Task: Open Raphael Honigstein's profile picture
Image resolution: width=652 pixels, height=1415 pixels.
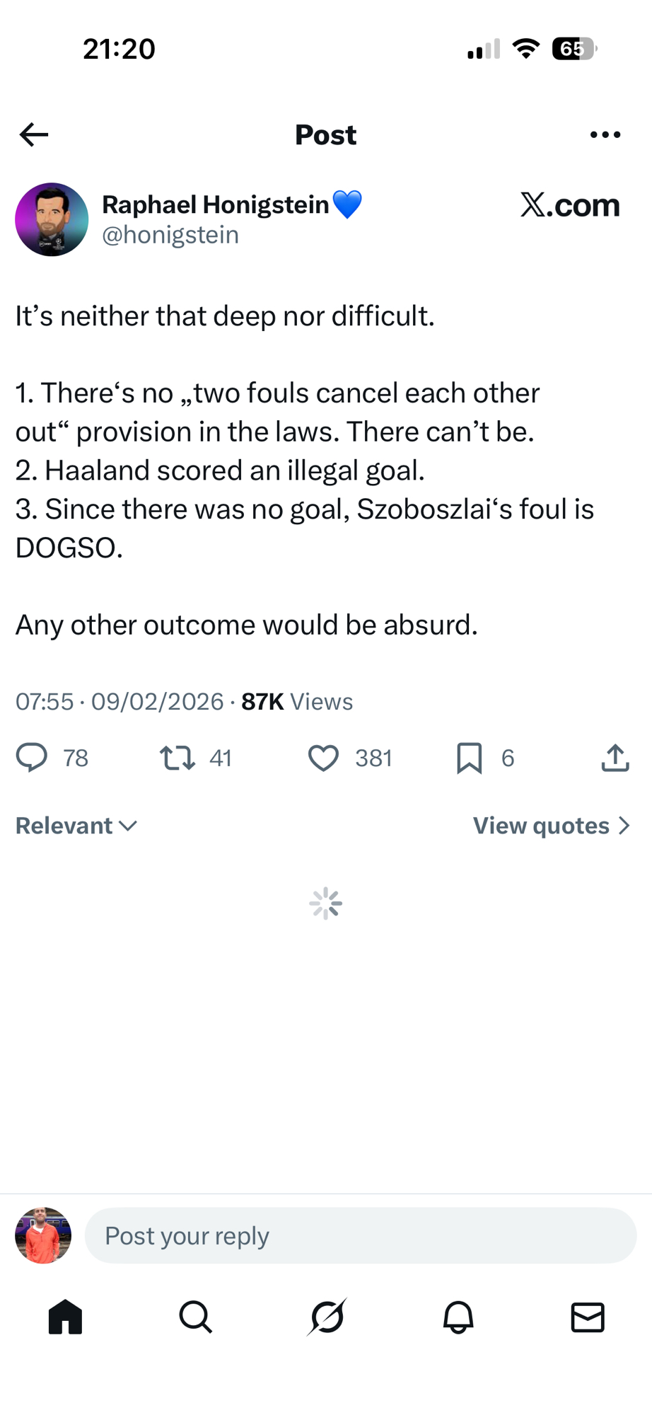Action: coord(52,219)
